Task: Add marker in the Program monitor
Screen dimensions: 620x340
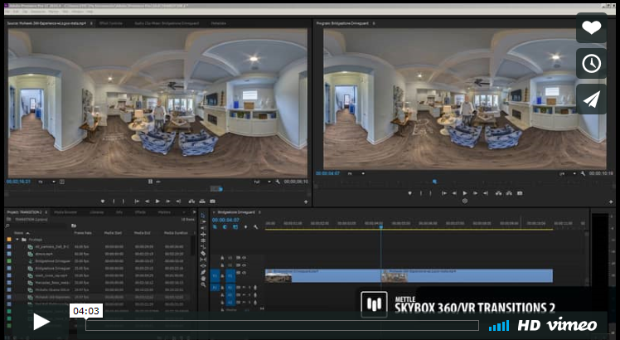Action: tap(410, 193)
